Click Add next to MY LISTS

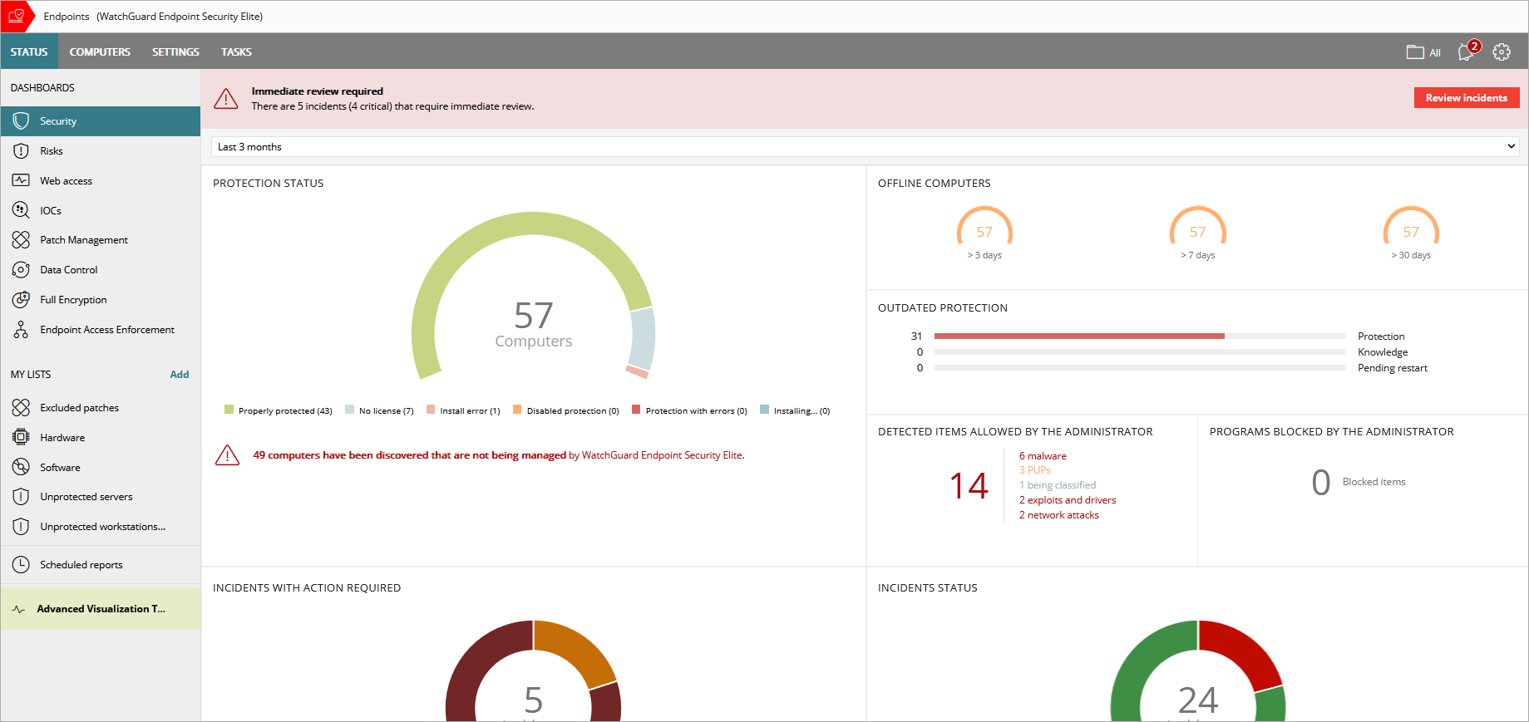180,375
